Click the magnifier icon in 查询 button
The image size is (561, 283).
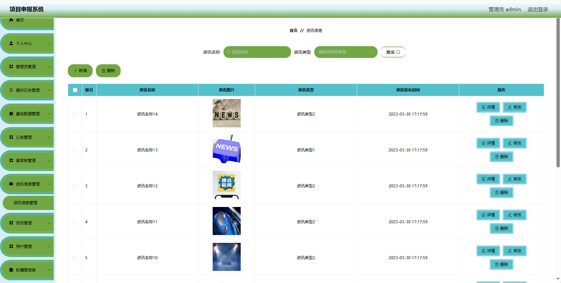[398, 52]
